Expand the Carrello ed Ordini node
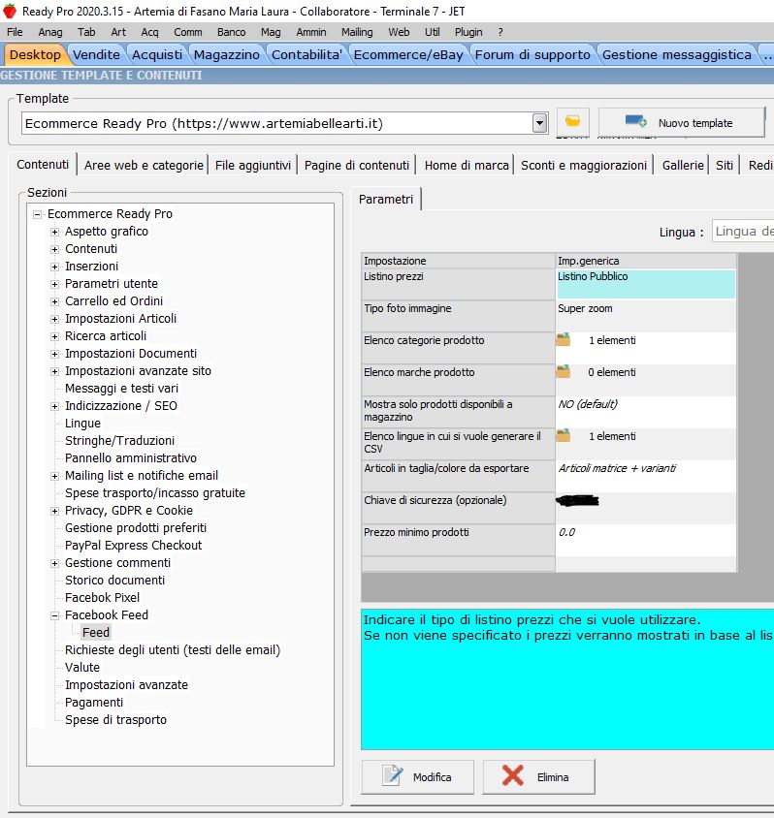The height and width of the screenshot is (818, 774). coord(55,301)
